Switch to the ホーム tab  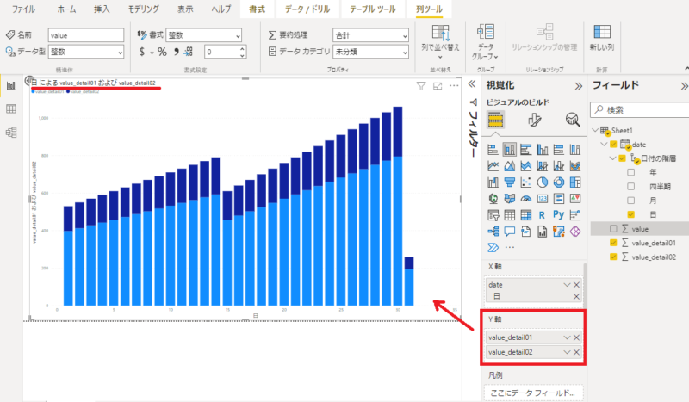coord(67,9)
